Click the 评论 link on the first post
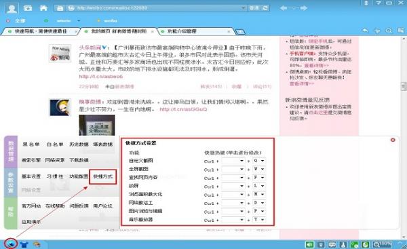Screen dimensions: 407x249 coord(262,86)
